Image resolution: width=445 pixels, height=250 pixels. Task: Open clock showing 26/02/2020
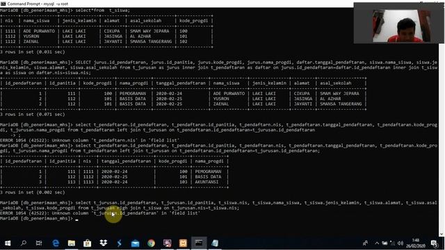point(416,243)
